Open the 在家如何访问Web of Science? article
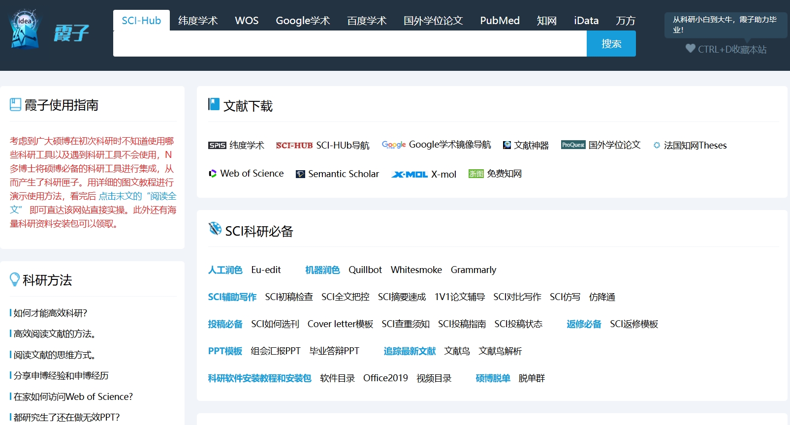790x425 pixels. tap(73, 396)
